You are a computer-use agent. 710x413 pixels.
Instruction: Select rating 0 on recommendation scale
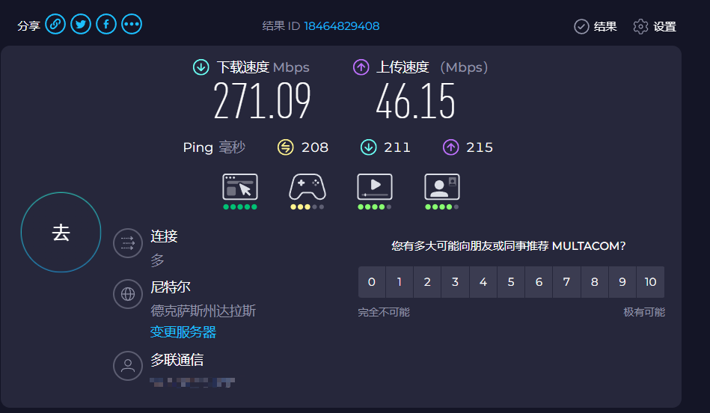tap(372, 282)
